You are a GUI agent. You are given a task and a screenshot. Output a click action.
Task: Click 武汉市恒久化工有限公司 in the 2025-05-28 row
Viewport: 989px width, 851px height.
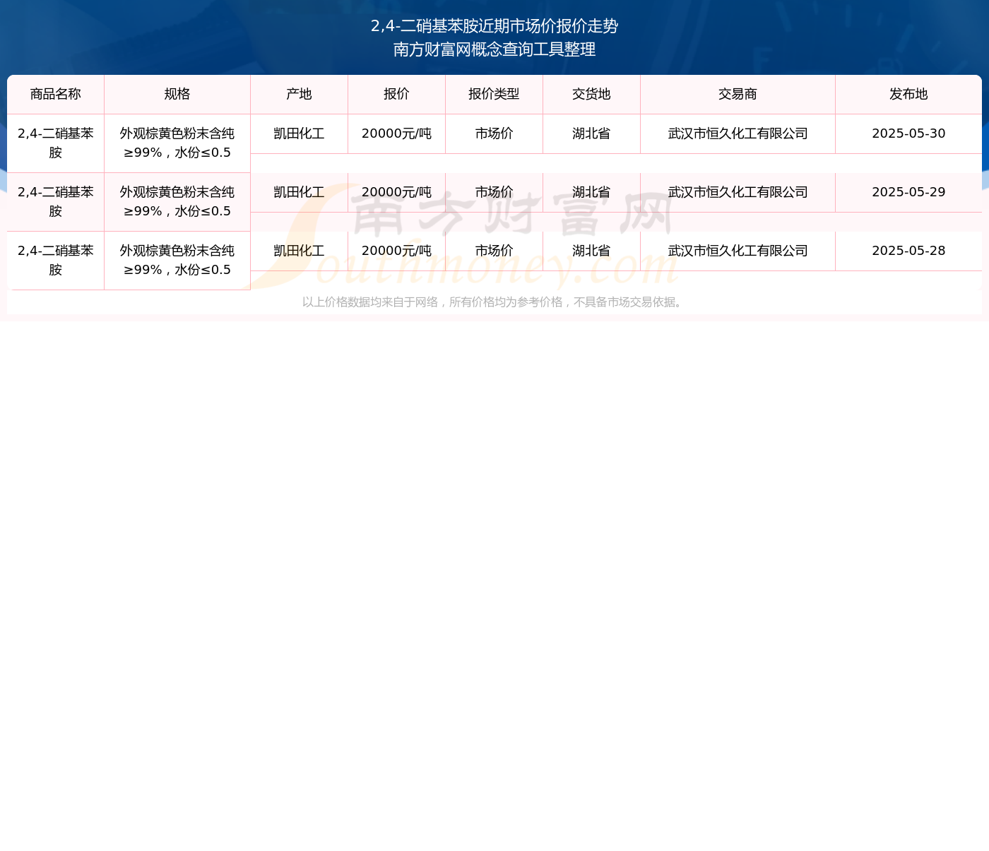point(738,251)
